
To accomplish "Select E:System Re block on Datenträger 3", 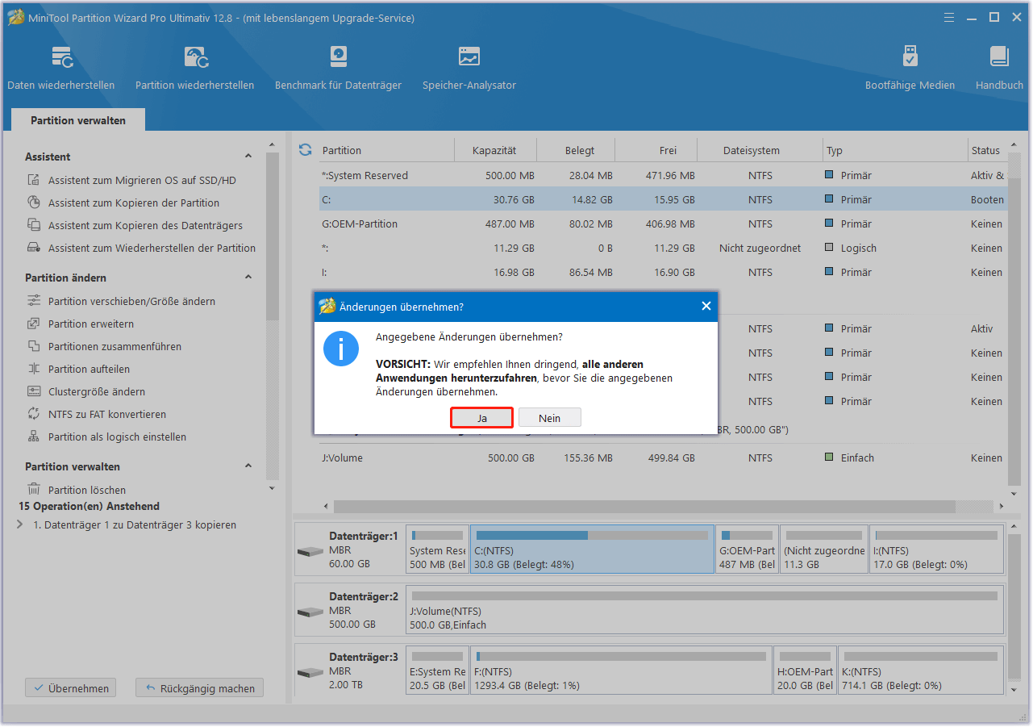I will pos(438,670).
